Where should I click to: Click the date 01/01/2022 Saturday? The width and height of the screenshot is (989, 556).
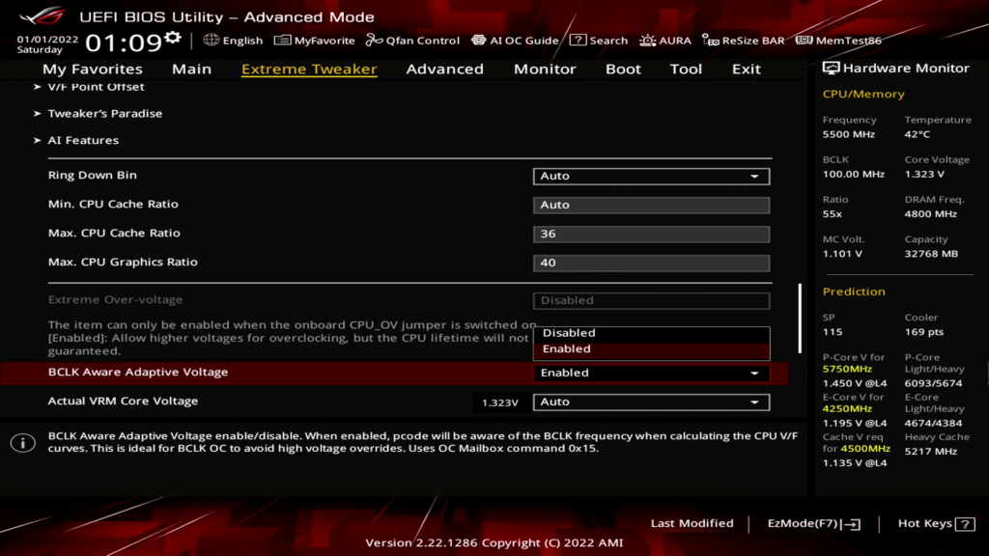(47, 44)
